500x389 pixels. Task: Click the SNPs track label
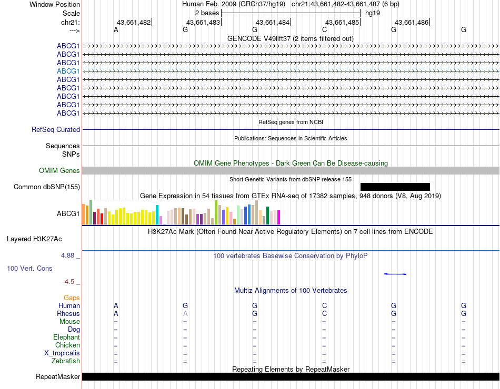71,154
